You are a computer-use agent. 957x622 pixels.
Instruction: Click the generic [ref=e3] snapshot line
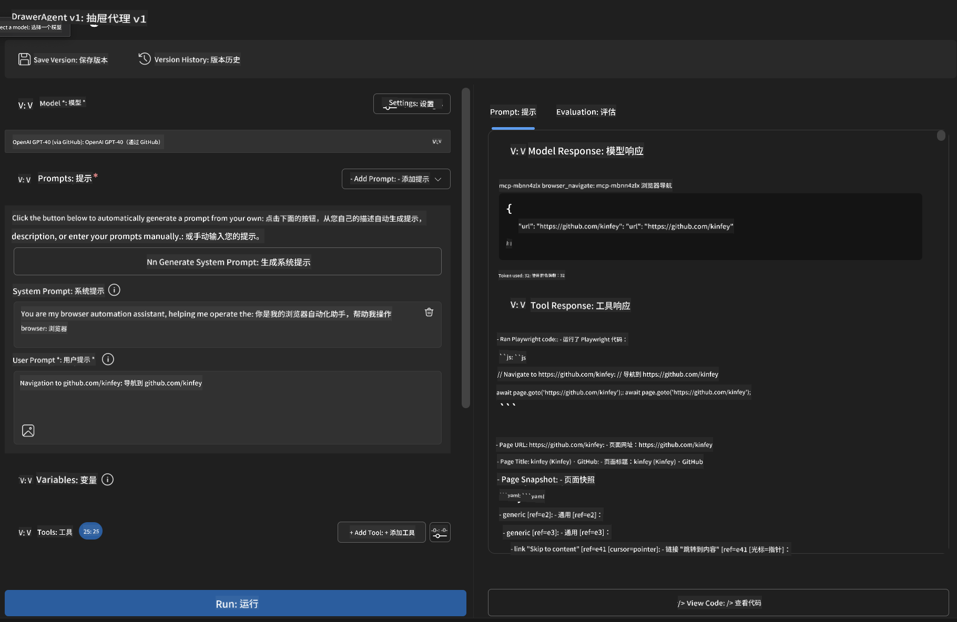click(x=556, y=533)
